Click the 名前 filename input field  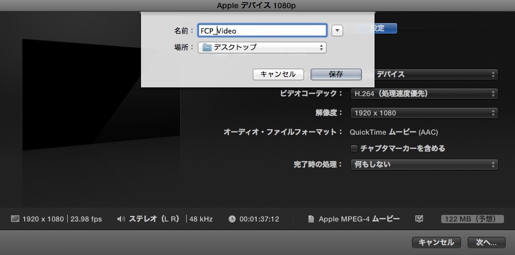click(262, 30)
